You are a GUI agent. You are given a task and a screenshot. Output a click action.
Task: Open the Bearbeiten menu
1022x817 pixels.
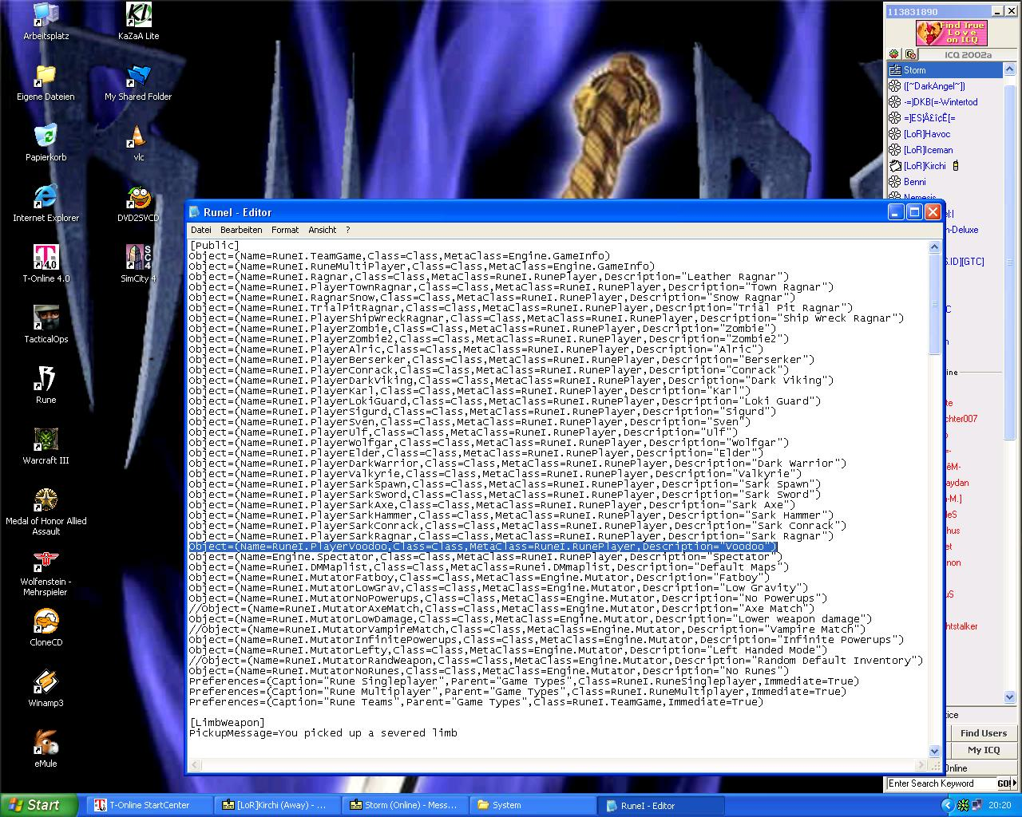tap(241, 230)
